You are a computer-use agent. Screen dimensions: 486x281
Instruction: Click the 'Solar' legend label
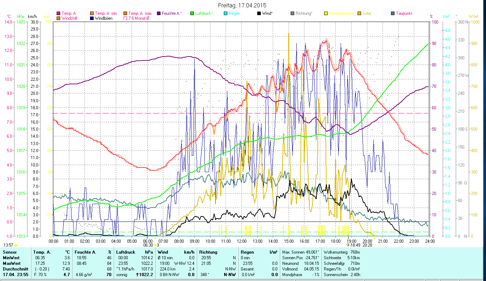(x=367, y=14)
